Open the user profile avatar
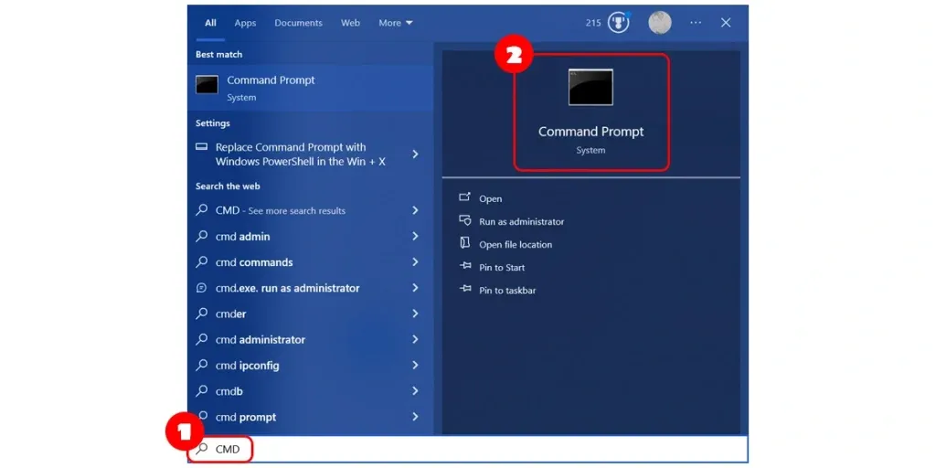Screen dimensions: 936x468 coord(660,23)
